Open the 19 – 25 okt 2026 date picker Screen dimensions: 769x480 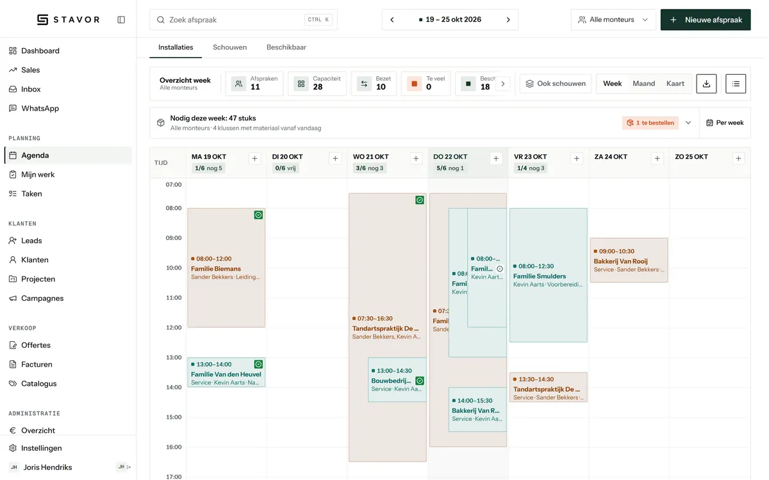[450, 20]
